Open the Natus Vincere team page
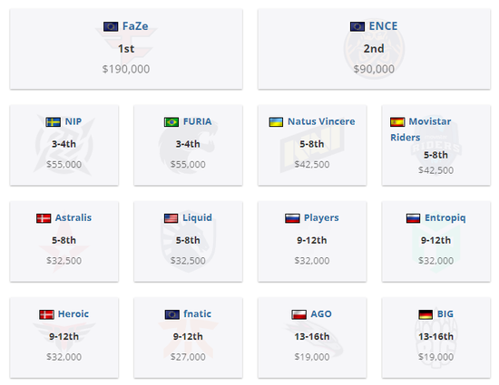Screen dimensions: 499x385 (321, 121)
